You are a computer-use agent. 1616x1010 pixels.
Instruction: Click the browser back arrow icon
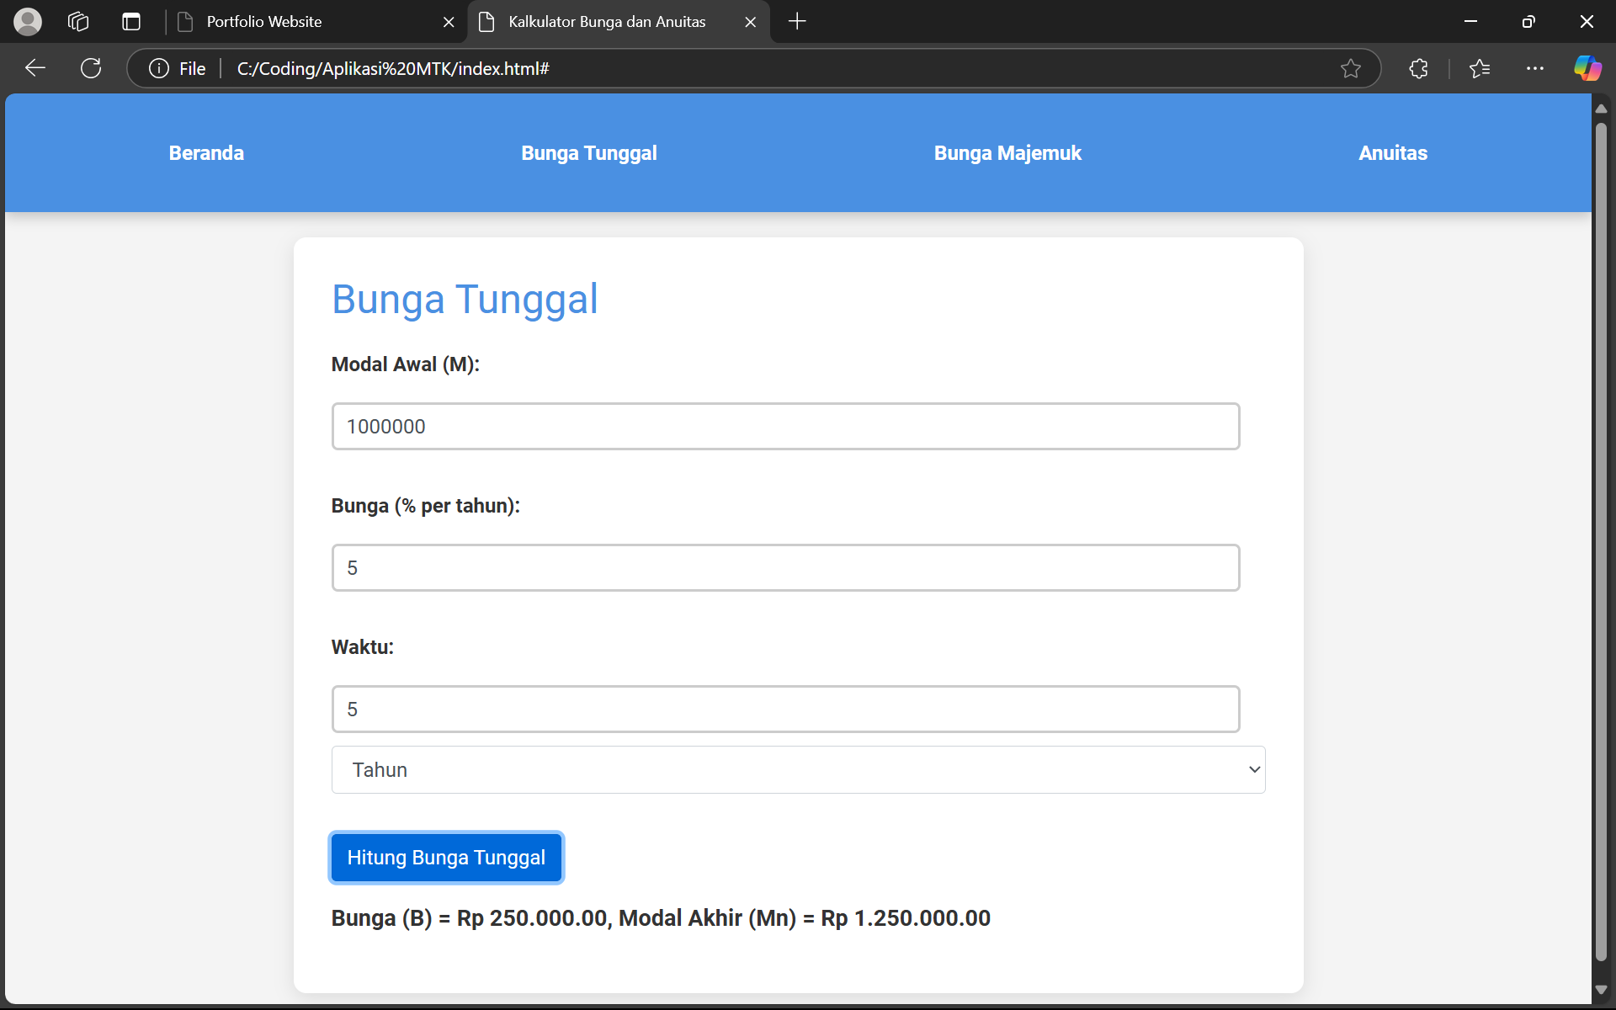coord(35,68)
